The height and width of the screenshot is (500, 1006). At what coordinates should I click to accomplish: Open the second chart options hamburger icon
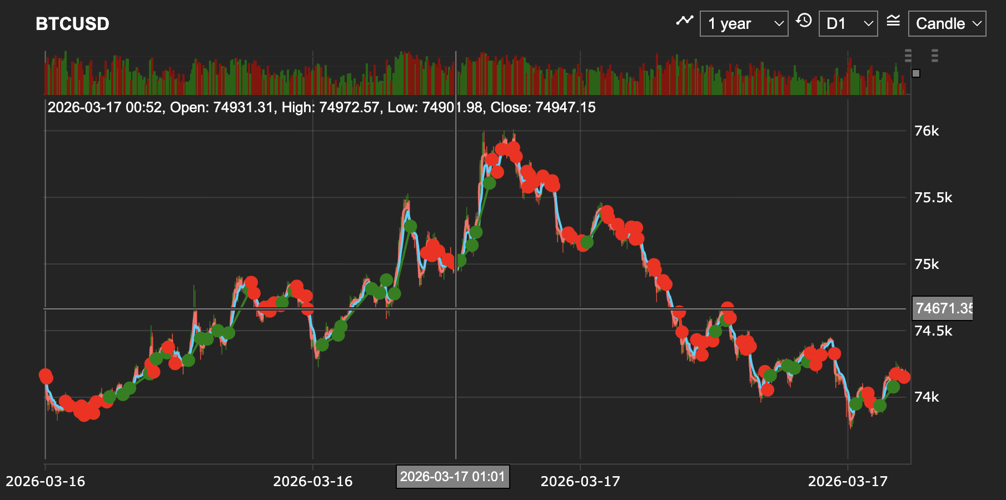935,55
